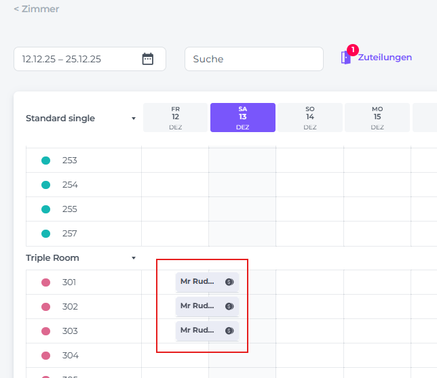Click payment coin icon on room 302 booking
This screenshot has width=437, height=378.
229,306
